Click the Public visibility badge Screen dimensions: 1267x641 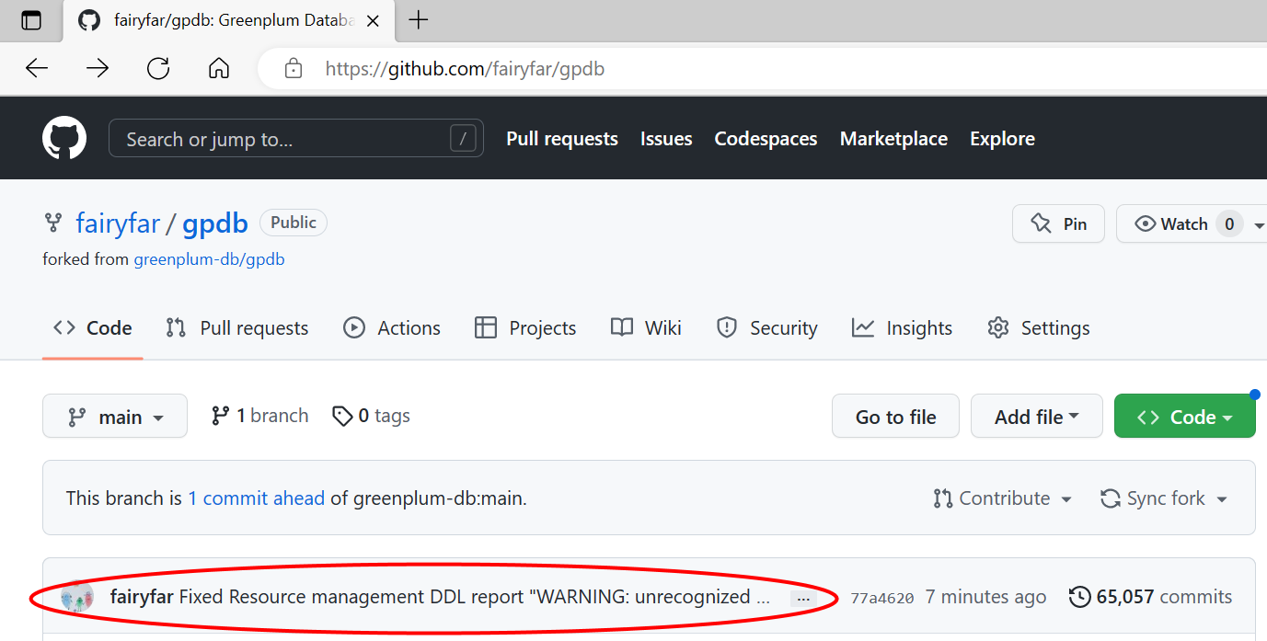point(294,223)
